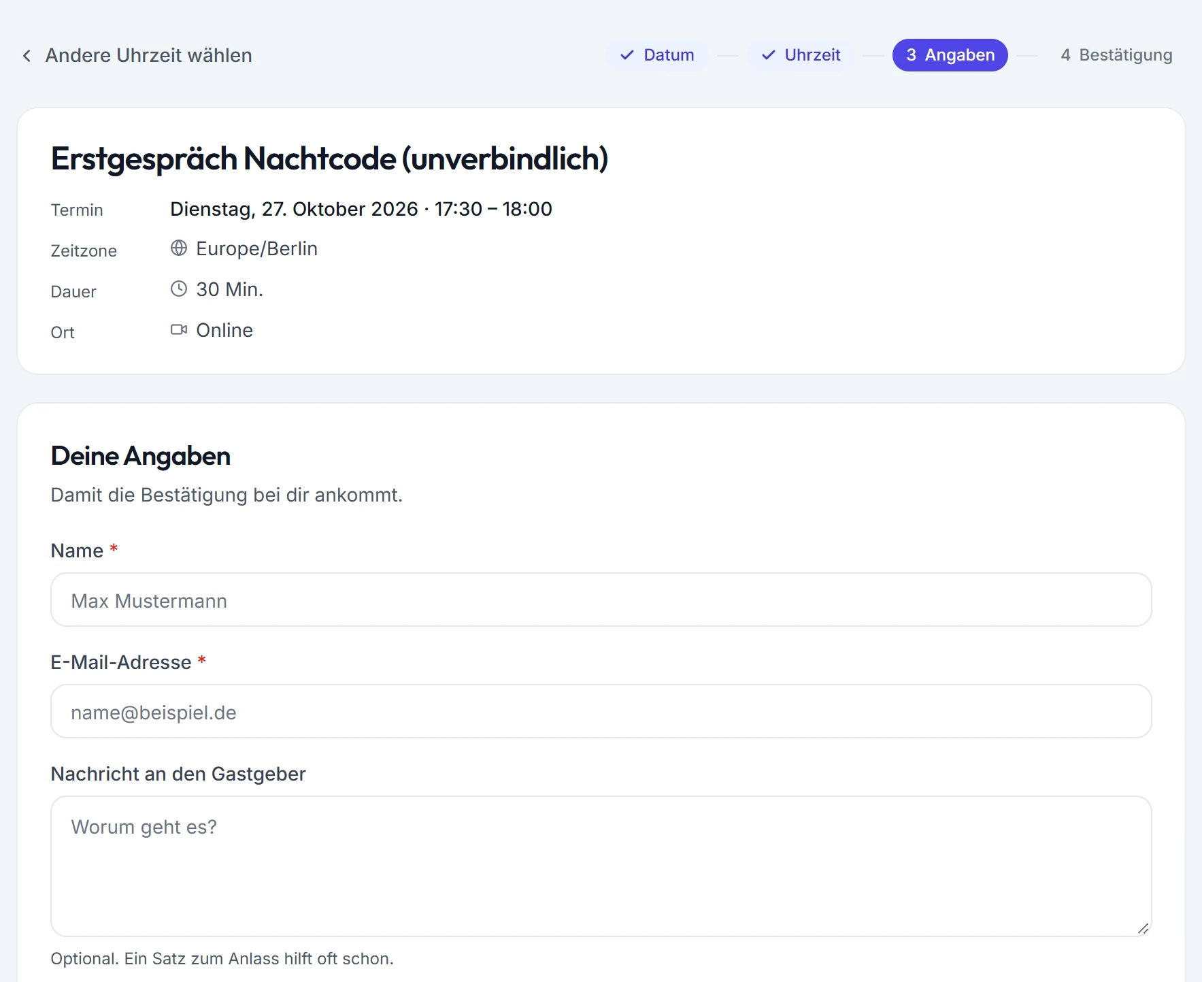Click the 'Online' location value
Image resolution: width=1202 pixels, height=982 pixels.
click(224, 330)
